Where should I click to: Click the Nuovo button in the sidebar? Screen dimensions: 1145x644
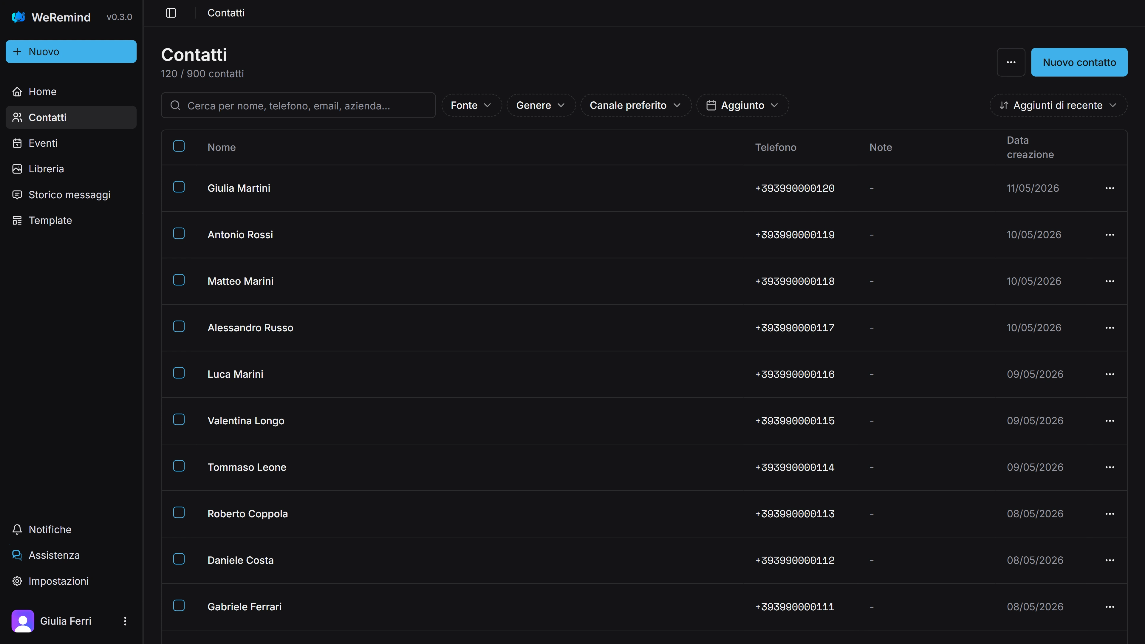coord(71,52)
